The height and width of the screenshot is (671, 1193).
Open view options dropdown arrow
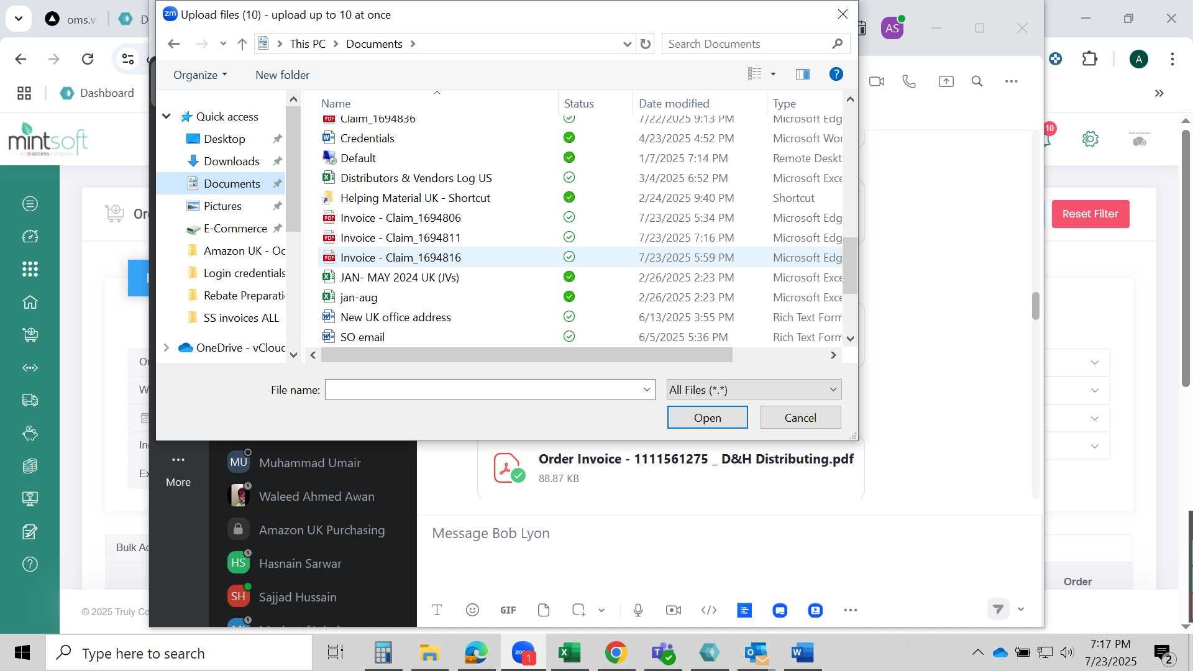(x=773, y=75)
